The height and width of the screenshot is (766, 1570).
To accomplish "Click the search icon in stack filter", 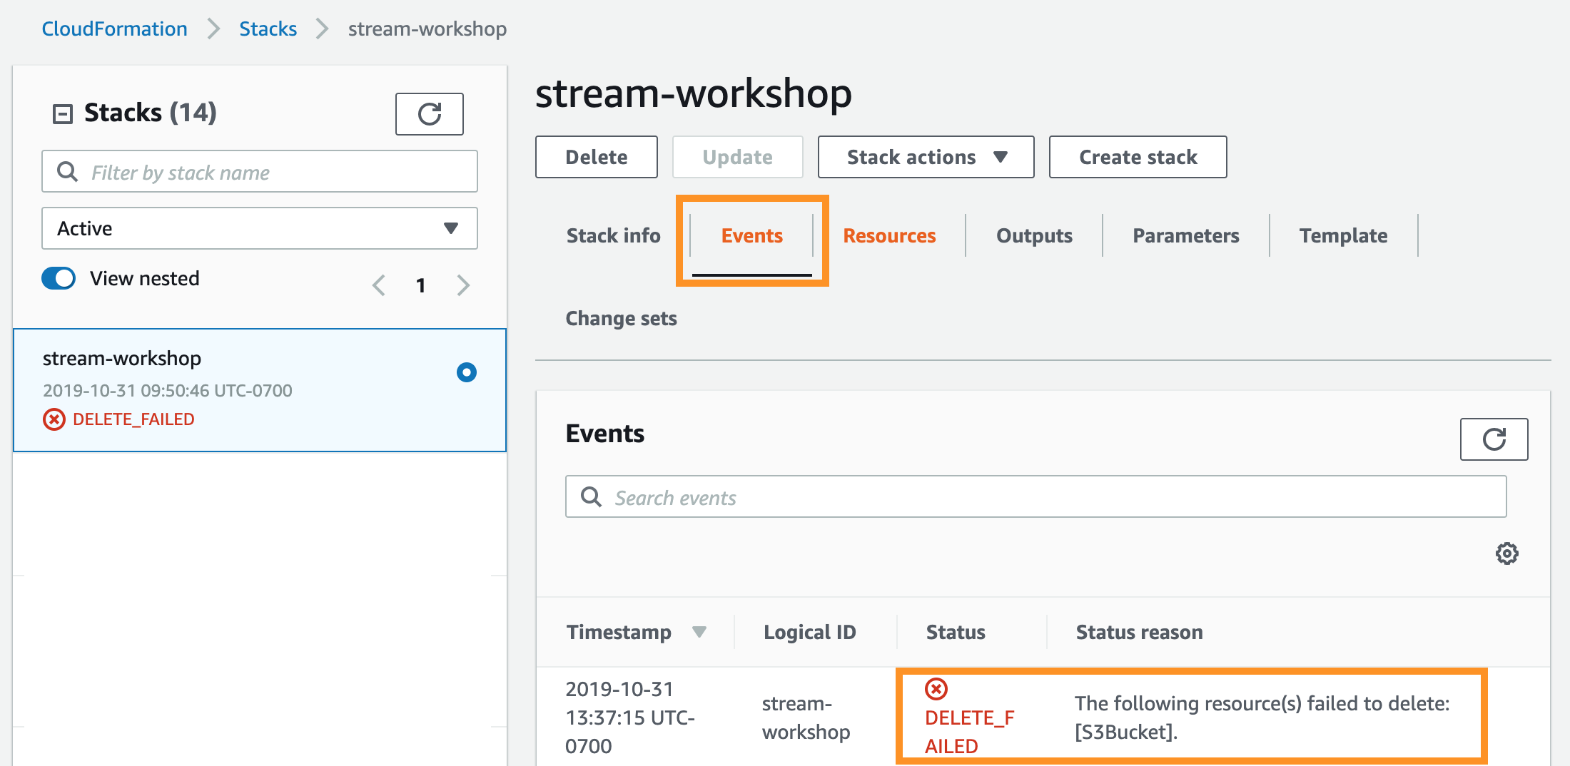I will [67, 171].
